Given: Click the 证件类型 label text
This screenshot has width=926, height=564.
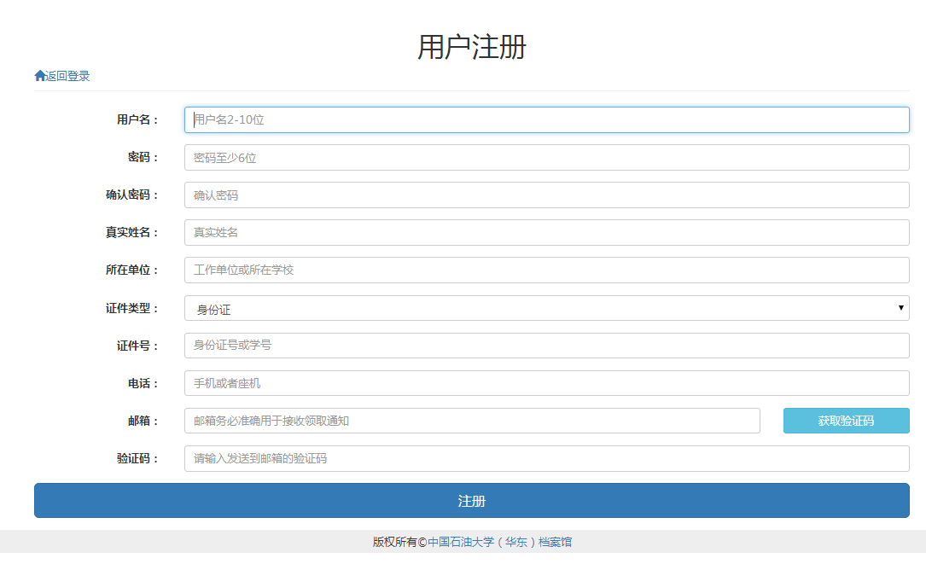Looking at the screenshot, I should point(131,308).
